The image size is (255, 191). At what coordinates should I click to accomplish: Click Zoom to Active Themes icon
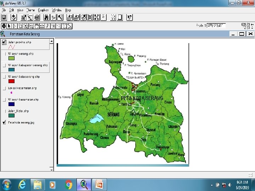[76, 17]
